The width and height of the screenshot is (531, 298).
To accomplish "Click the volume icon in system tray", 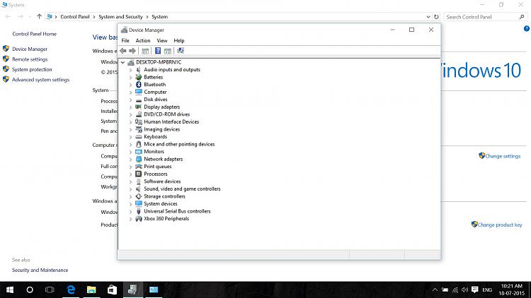I will [x=464, y=290].
